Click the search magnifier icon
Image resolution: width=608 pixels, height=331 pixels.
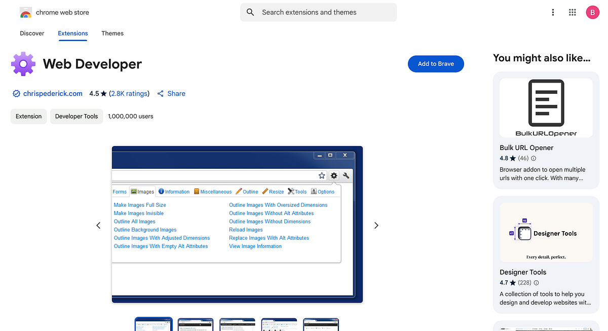(x=250, y=12)
